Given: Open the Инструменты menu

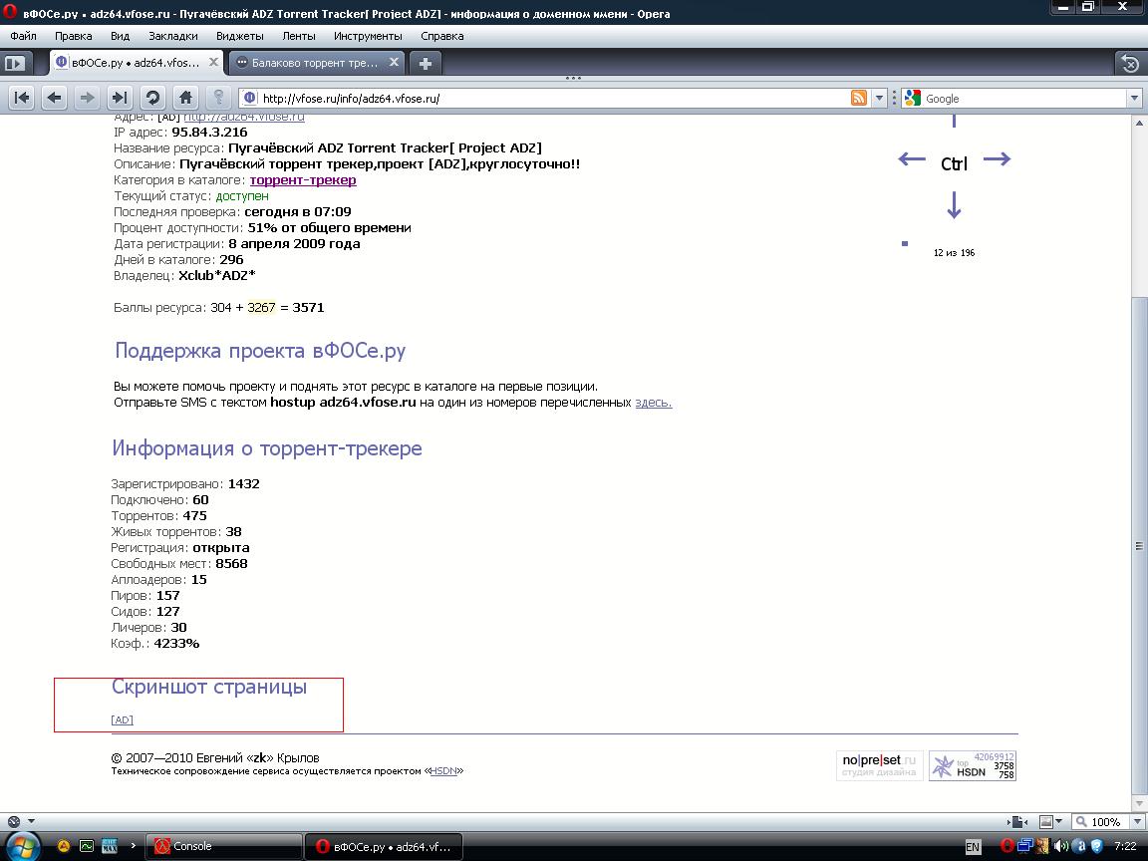Looking at the screenshot, I should pos(368,36).
